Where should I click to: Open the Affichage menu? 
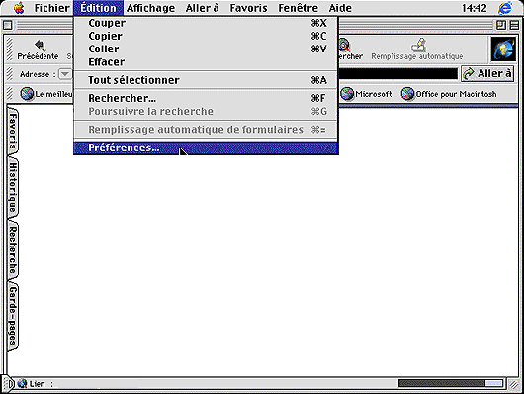pos(150,8)
